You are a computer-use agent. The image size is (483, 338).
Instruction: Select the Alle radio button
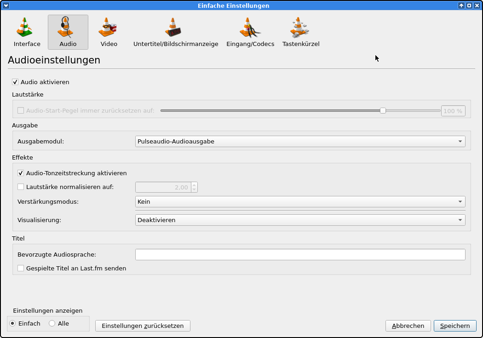[x=52, y=324]
